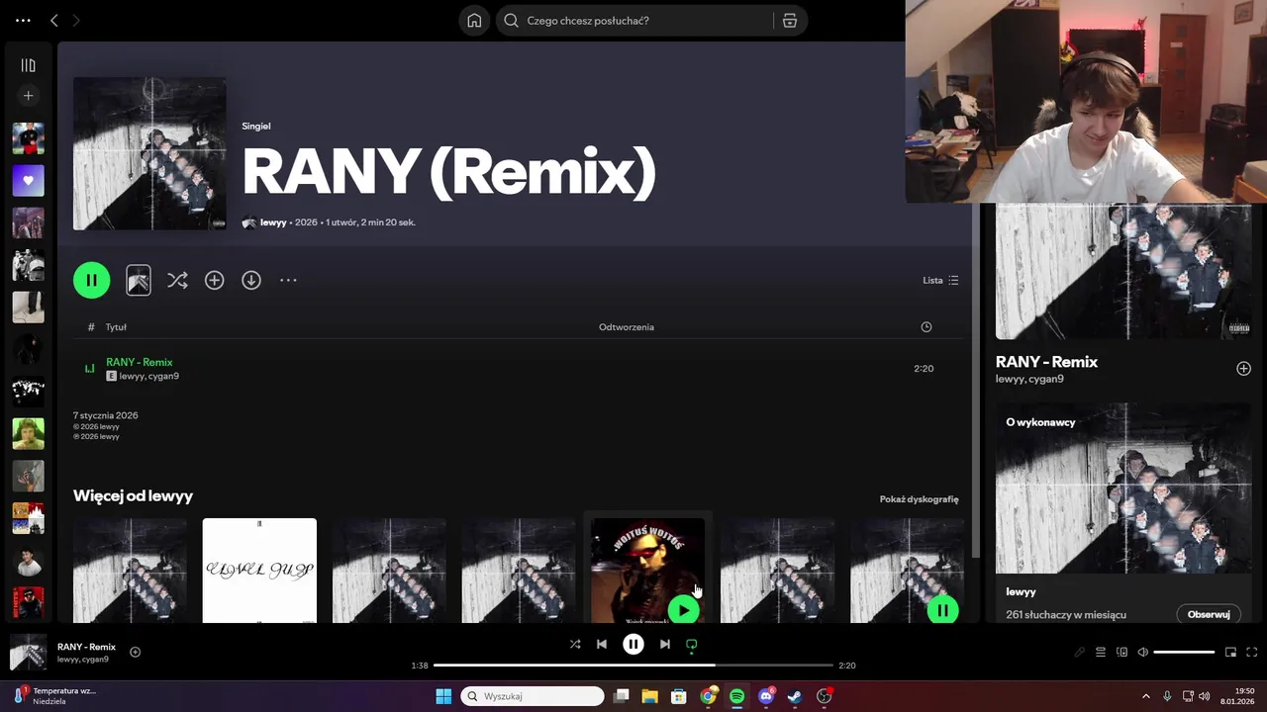
Task: Seek on the song progress bar
Action: tap(633, 666)
